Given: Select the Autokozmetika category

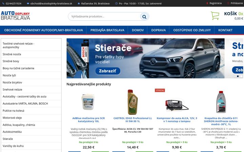Looking at the screenshot, I should (31, 132).
